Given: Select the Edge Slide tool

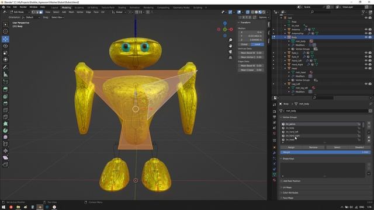Looking at the screenshot, I should pyautogui.click(x=5, y=144).
